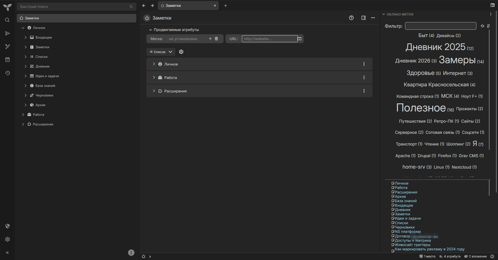Collapse the left sidebar with double-arrow
The height and width of the screenshot is (260, 498).
[7, 252]
